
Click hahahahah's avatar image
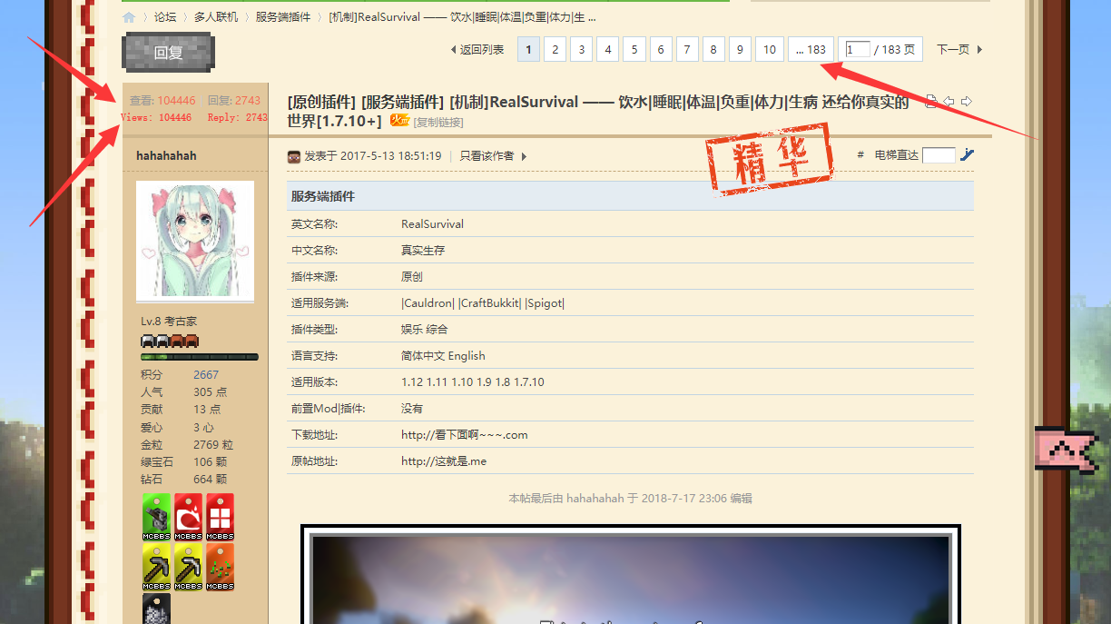point(195,240)
